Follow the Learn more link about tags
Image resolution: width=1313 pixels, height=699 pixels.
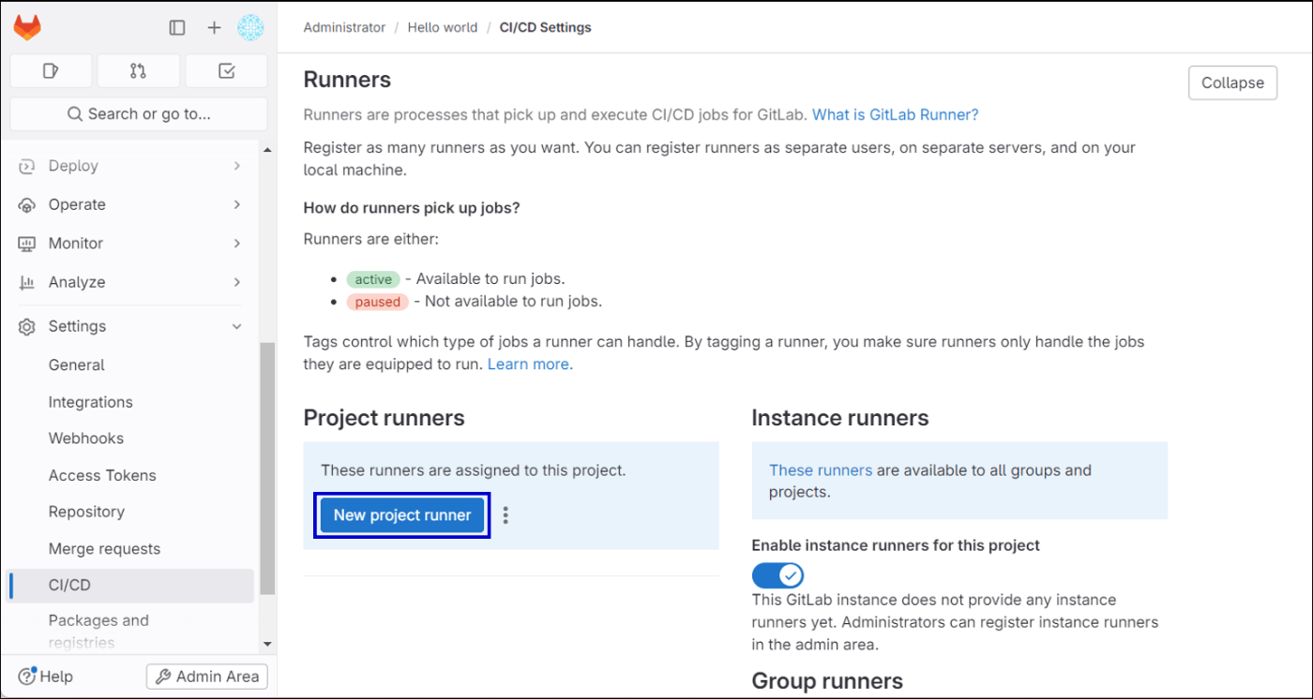(530, 364)
